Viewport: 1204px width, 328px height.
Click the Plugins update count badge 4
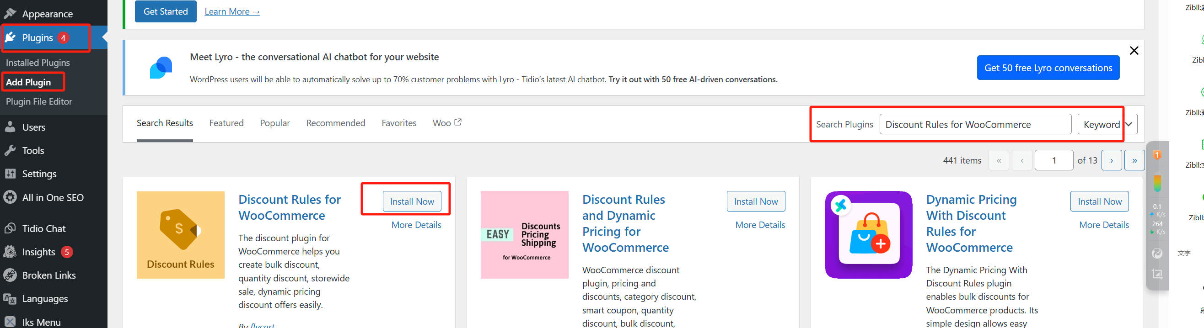(63, 38)
